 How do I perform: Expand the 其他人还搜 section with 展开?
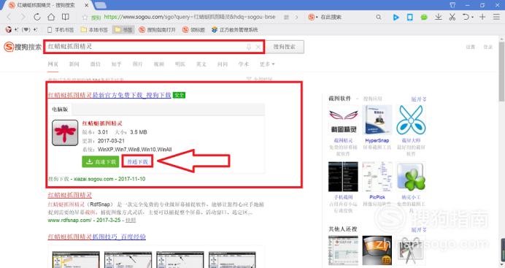419,230
